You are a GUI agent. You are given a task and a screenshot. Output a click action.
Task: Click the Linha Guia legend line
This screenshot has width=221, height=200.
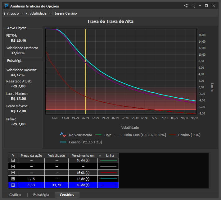pyautogui.click(x=118, y=135)
